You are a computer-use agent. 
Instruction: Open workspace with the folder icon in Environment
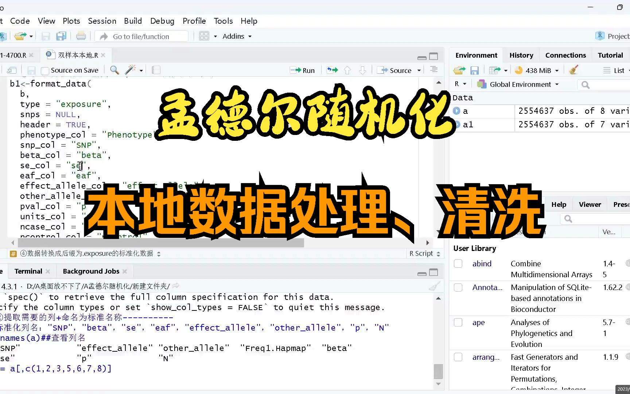459,70
